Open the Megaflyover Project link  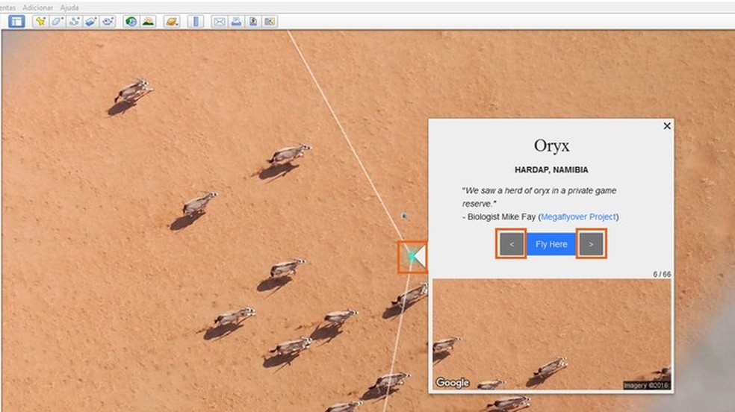coord(578,216)
